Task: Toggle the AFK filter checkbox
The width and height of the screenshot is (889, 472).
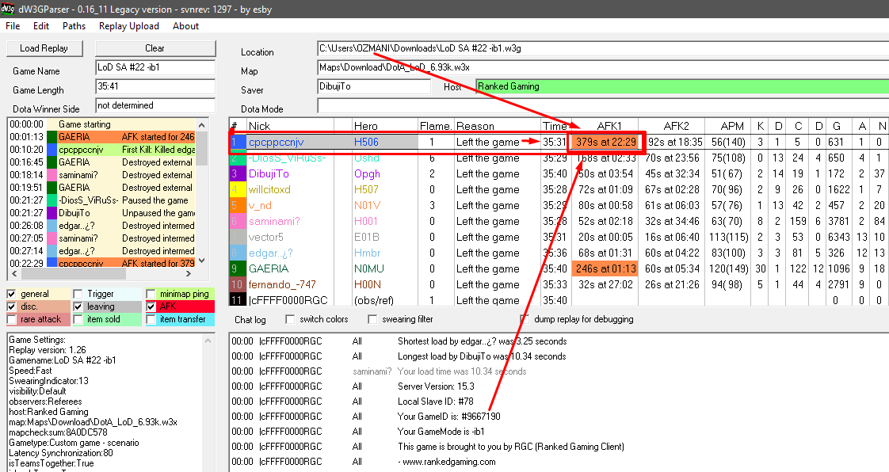Action: (151, 306)
